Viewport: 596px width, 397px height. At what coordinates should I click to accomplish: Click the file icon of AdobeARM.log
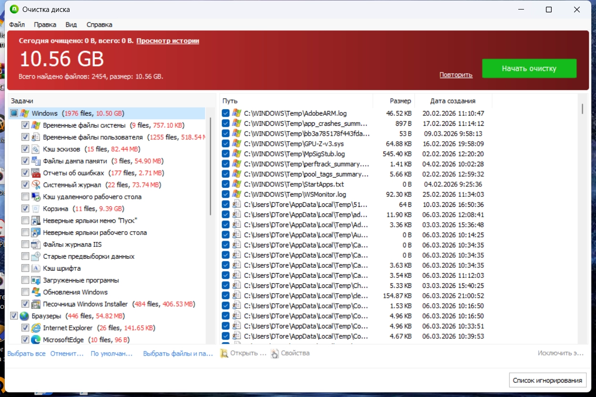(x=236, y=113)
